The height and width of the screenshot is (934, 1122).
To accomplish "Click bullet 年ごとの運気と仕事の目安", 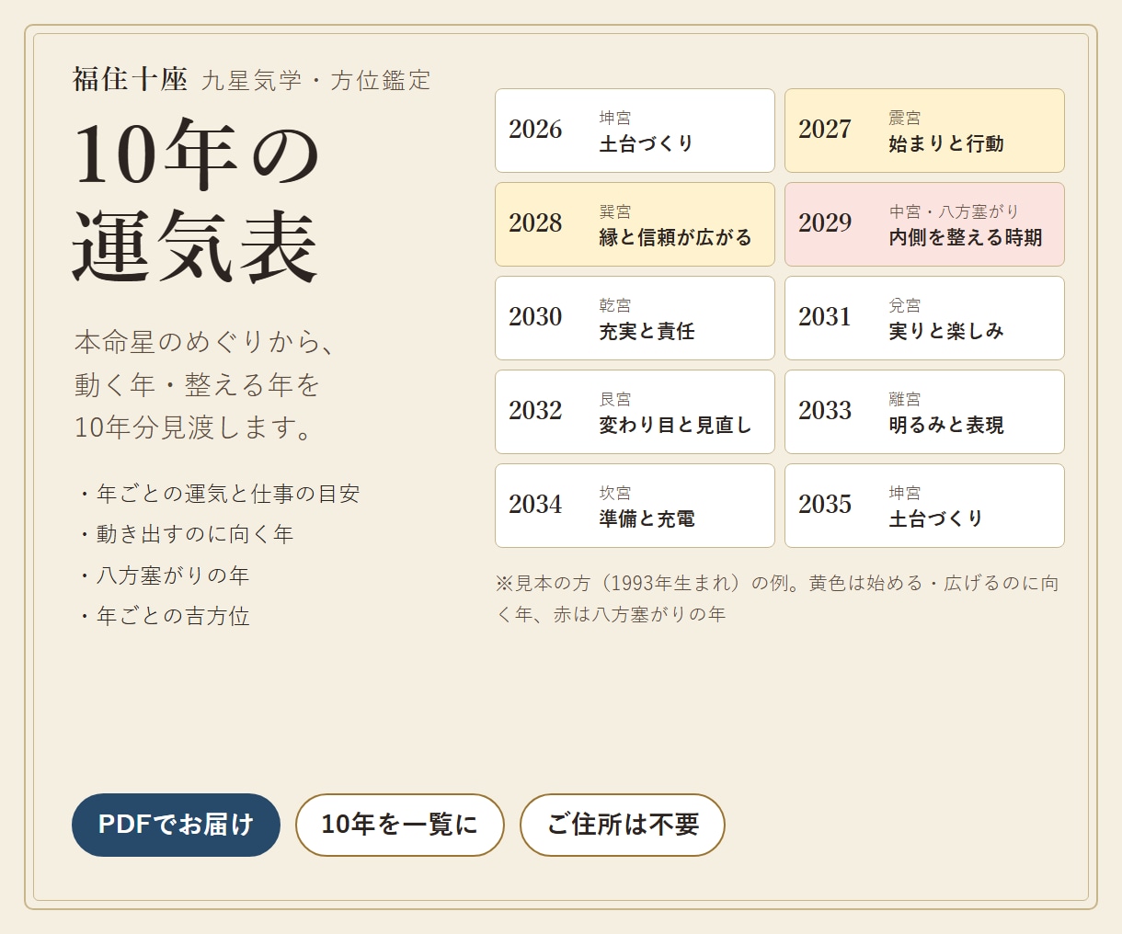I will click(218, 494).
